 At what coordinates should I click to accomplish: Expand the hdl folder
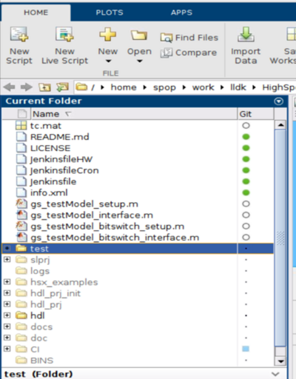[7, 315]
